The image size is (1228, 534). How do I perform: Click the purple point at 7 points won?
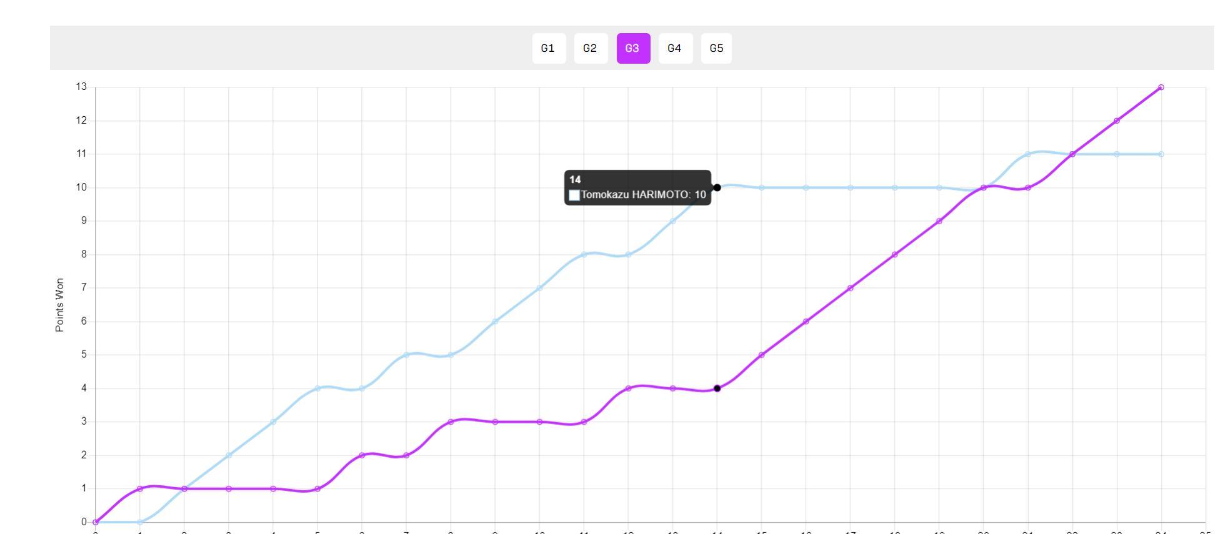pyautogui.click(x=850, y=288)
